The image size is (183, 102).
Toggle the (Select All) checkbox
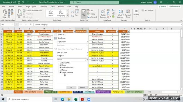61,63
